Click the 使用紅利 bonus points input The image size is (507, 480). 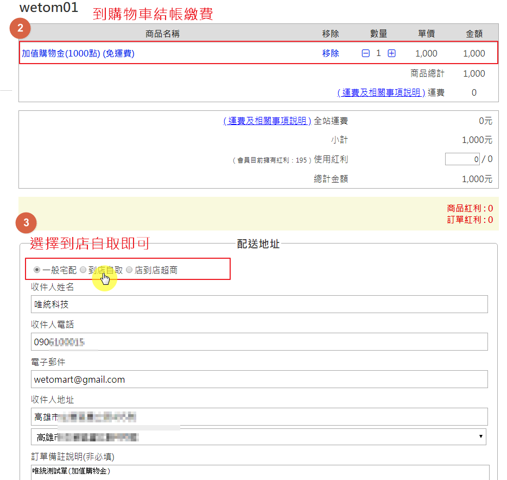click(x=462, y=159)
